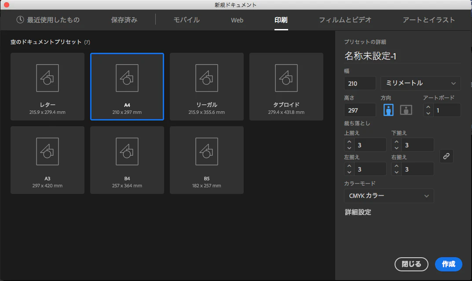472x281 pixels.
Task: Open the 最近使用したもの tab
Action: (x=48, y=20)
